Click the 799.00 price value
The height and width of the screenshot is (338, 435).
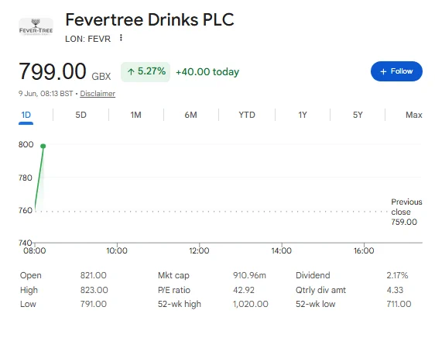click(53, 71)
